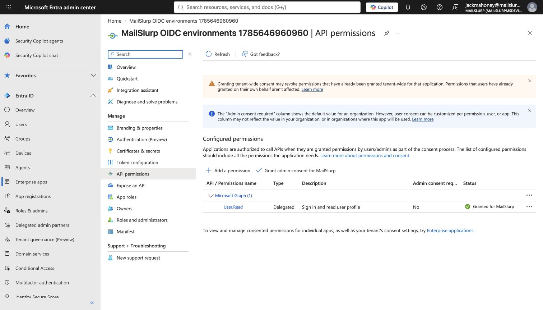Click Got feedback? in the toolbar

coord(261,54)
